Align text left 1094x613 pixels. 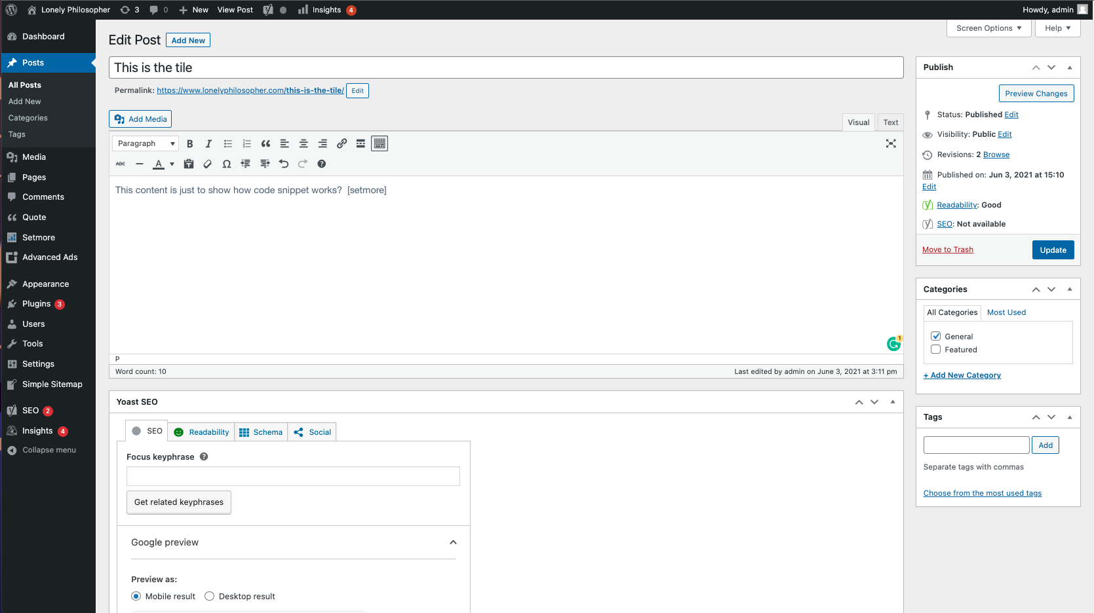[x=284, y=144]
